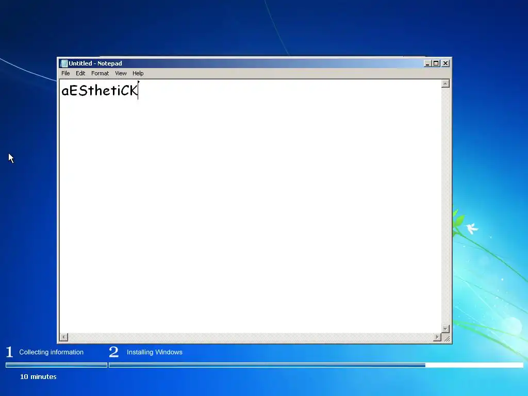Click the Notepad icon in title bar
528x396 pixels.
pyautogui.click(x=63, y=63)
